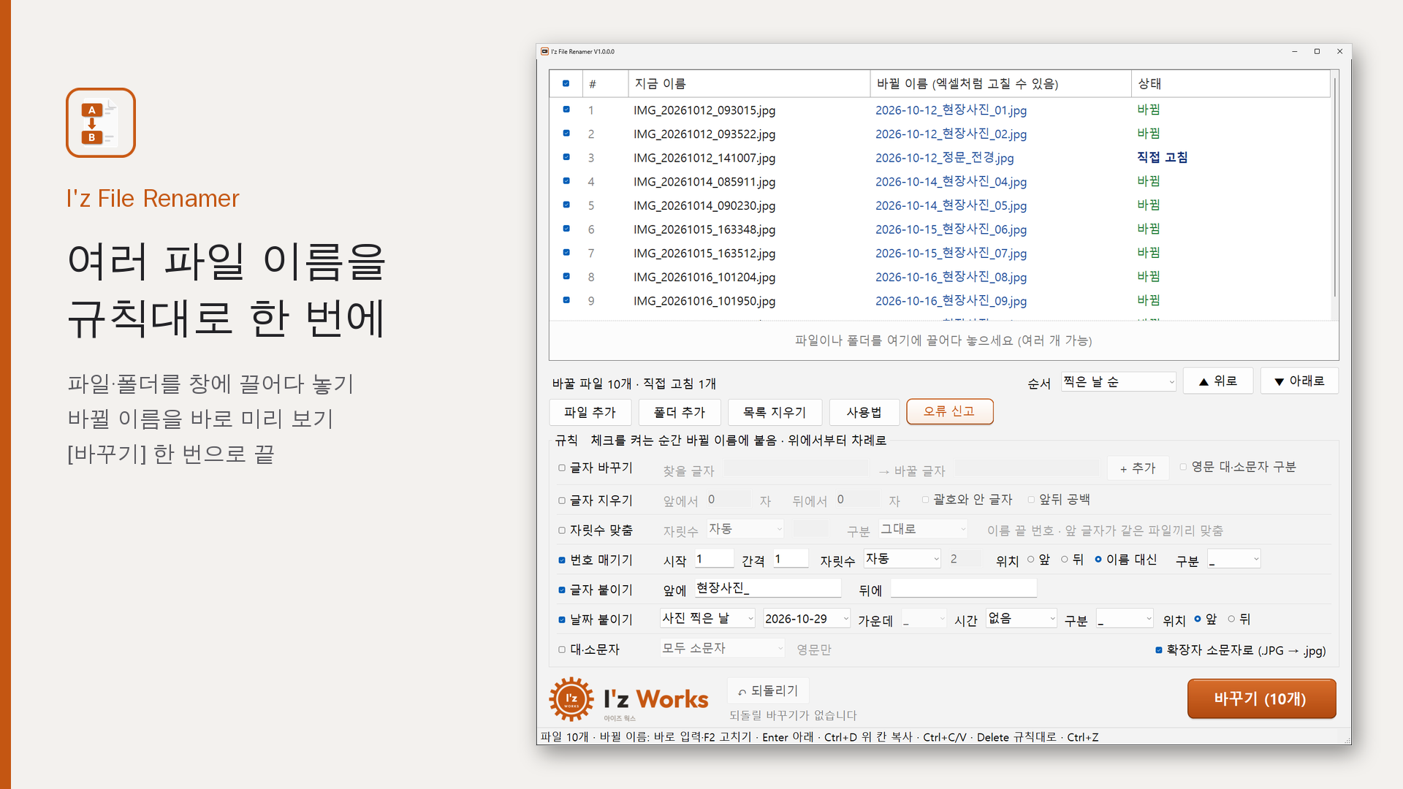Enable the 대·소문자 rule checkbox

(x=562, y=649)
